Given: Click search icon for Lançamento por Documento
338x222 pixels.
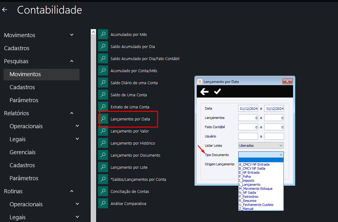Looking at the screenshot, I should pyautogui.click(x=103, y=155).
